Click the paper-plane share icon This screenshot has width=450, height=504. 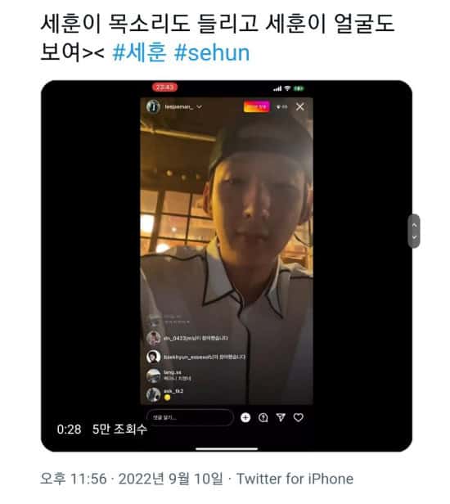(x=281, y=417)
